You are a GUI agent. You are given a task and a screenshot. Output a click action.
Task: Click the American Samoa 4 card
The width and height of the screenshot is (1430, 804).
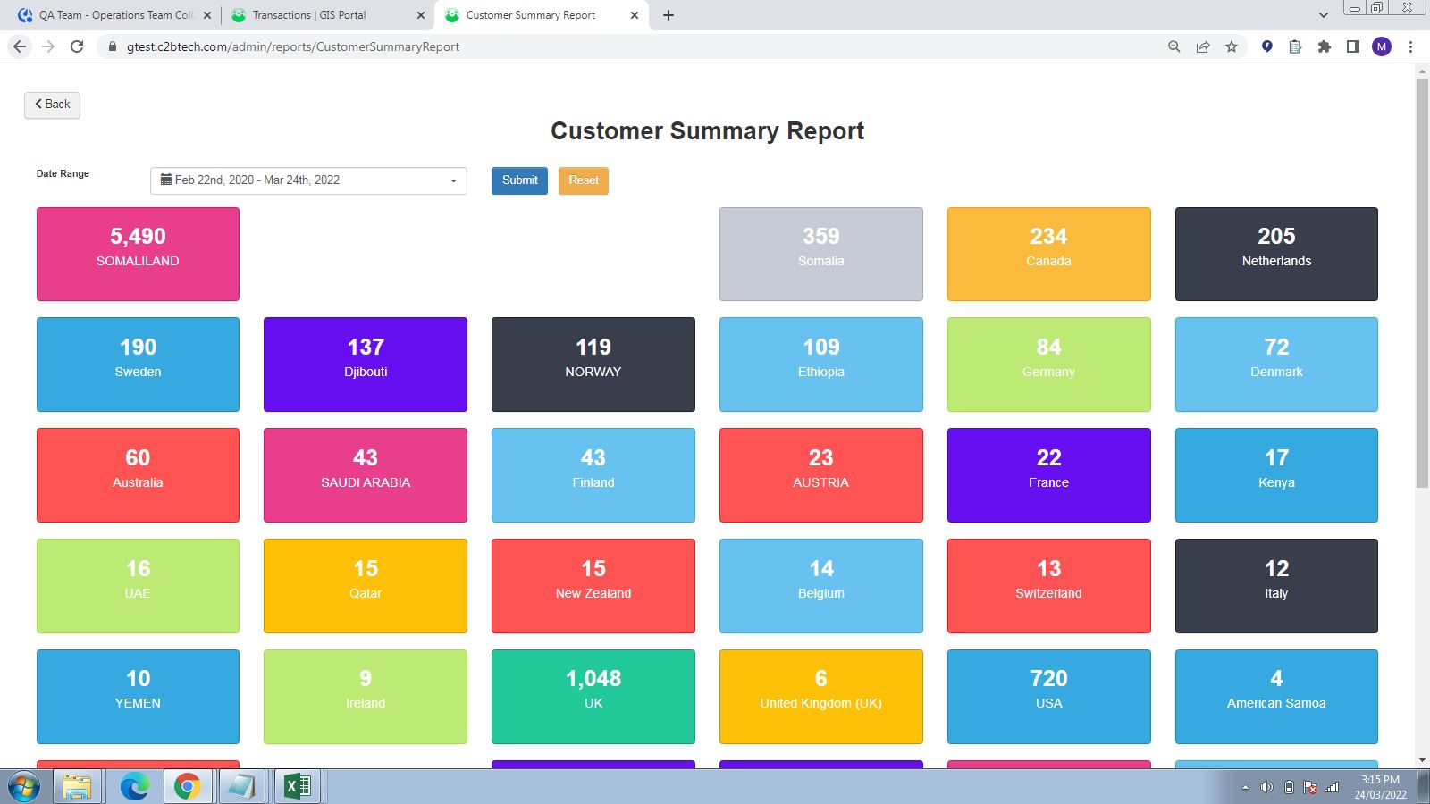point(1276,697)
